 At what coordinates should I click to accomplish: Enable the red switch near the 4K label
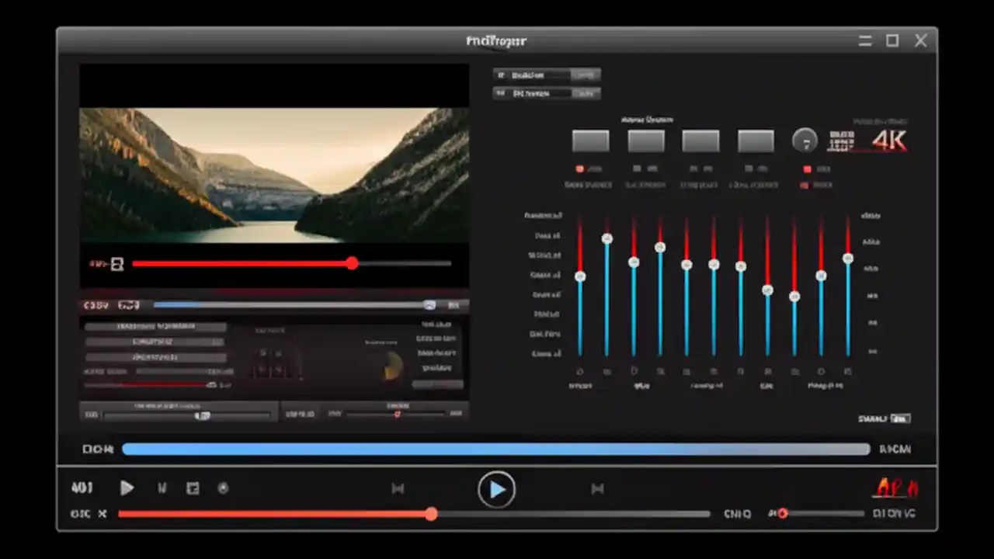pyautogui.click(x=805, y=168)
